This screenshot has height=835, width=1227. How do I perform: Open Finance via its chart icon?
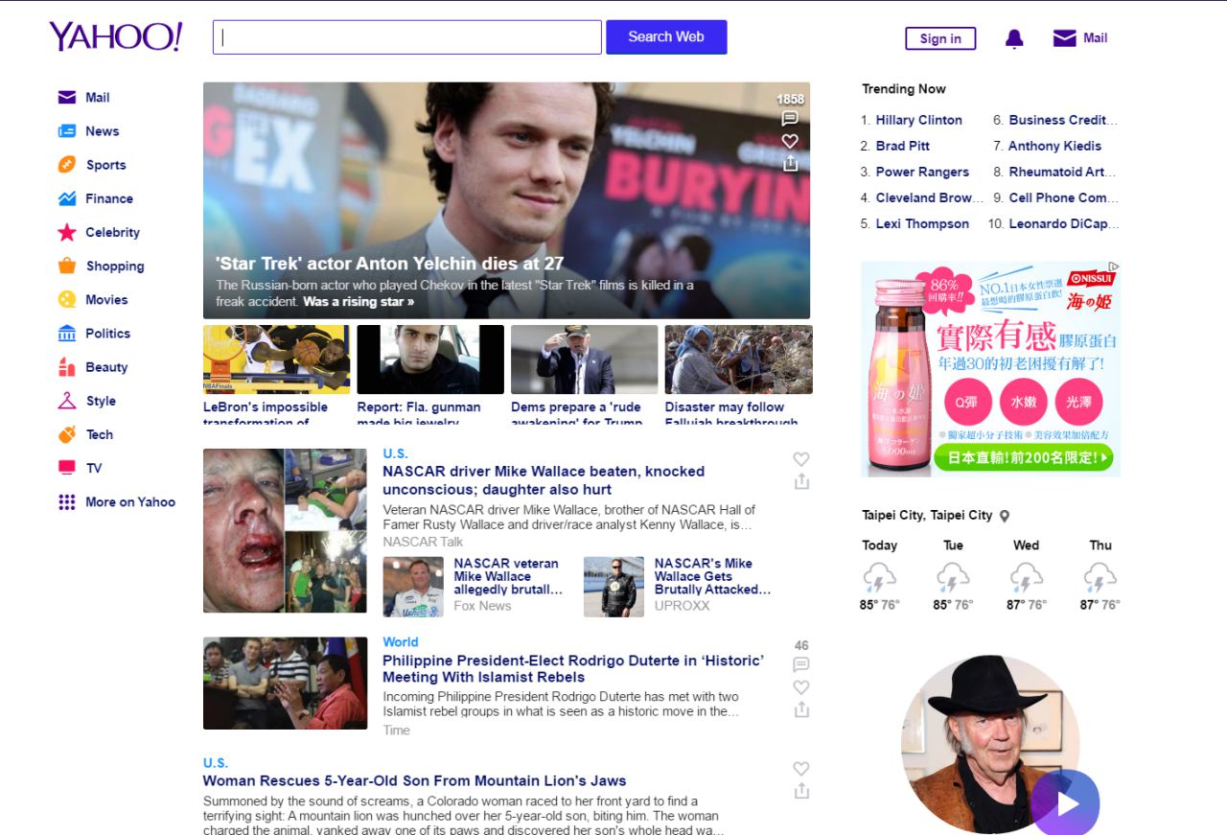click(x=67, y=198)
